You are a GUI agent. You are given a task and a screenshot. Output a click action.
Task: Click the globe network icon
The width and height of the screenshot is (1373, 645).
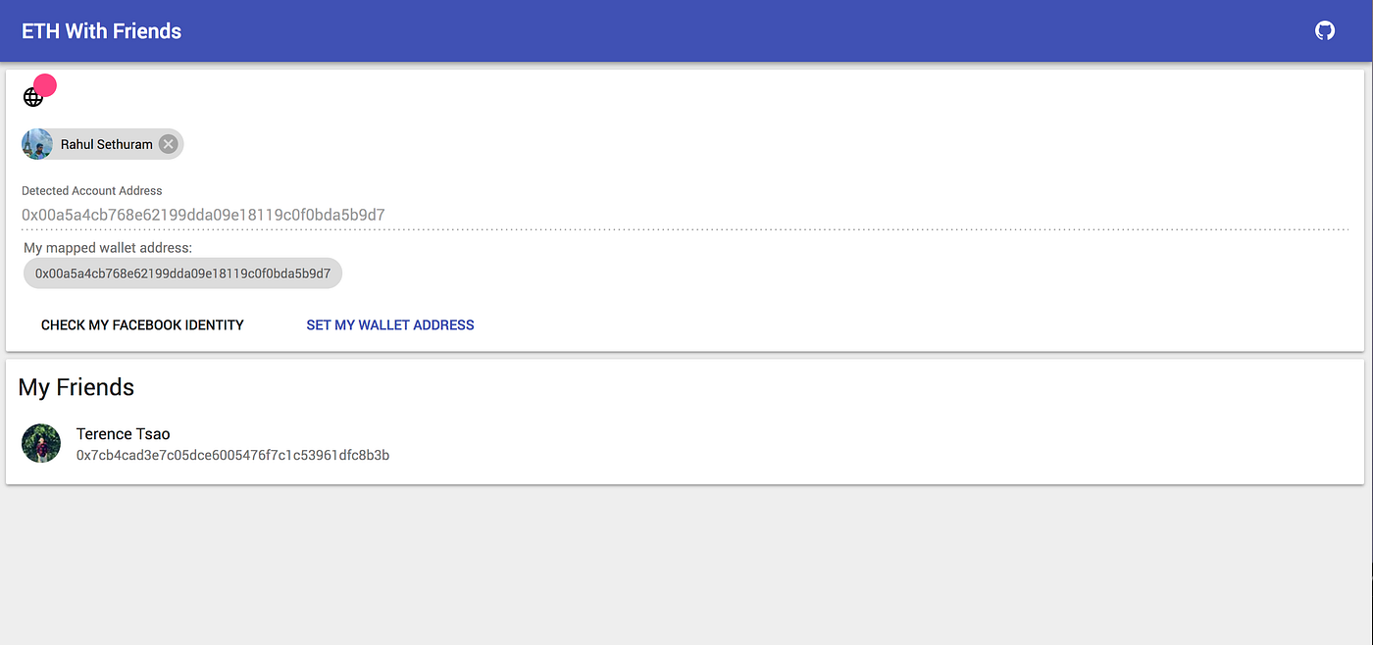32,97
